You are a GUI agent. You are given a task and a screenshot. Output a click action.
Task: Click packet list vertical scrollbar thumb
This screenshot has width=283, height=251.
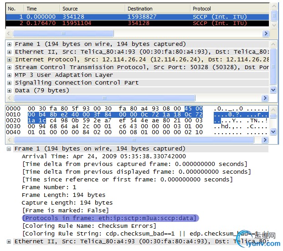274,15
